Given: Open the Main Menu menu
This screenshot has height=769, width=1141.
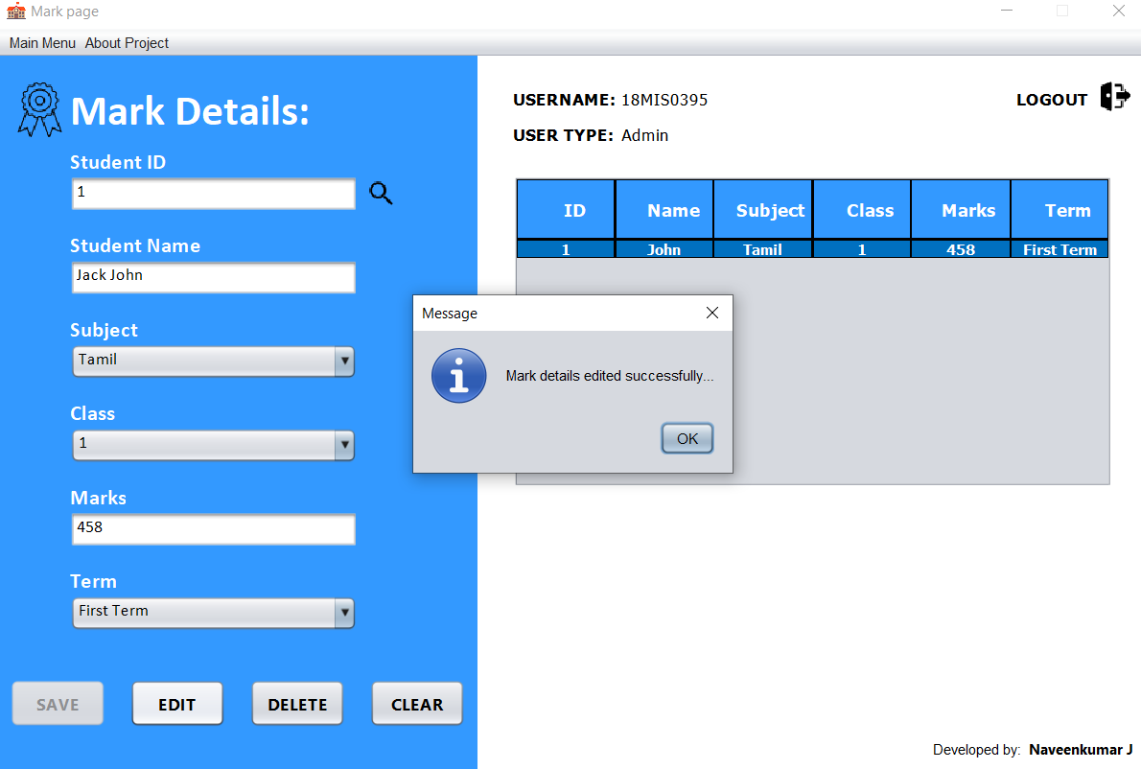Looking at the screenshot, I should pos(42,43).
